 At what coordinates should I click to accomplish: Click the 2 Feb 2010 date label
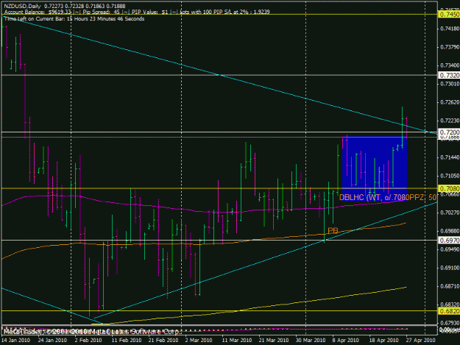88,340
